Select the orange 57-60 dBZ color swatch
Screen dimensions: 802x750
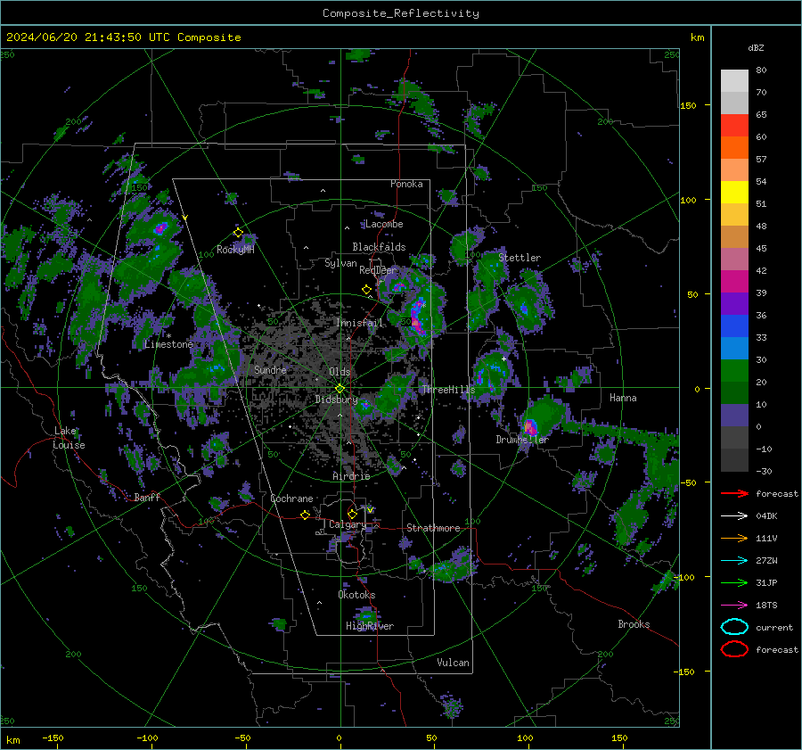tap(734, 148)
